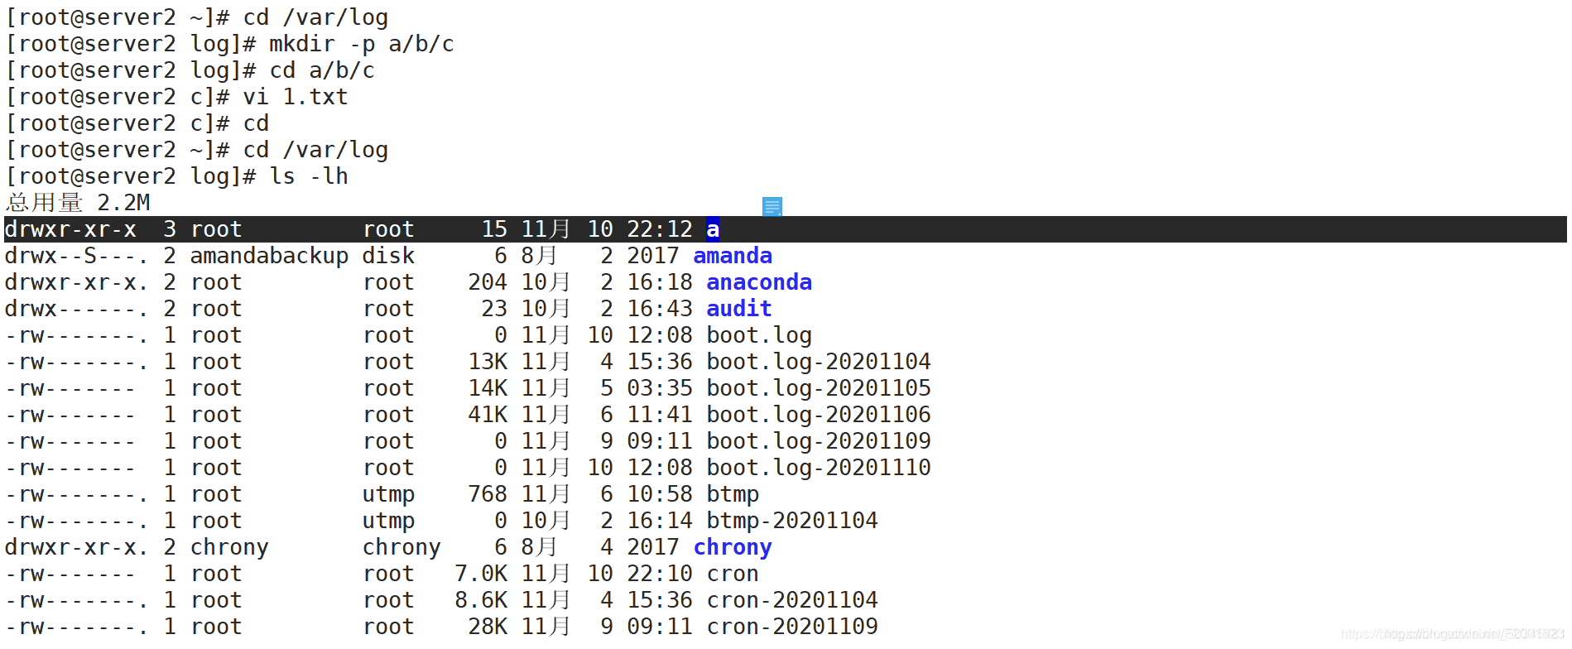Click the '41K' file size value
This screenshot has height=649, width=1572.
click(488, 415)
